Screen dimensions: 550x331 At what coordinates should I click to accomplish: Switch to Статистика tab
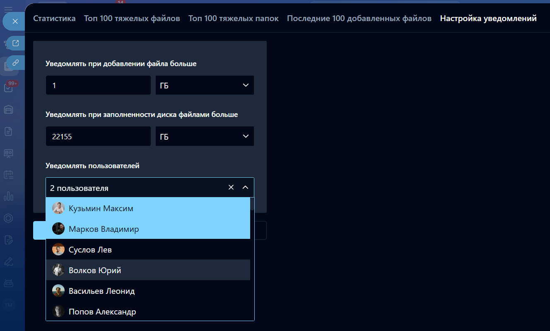pyautogui.click(x=54, y=19)
